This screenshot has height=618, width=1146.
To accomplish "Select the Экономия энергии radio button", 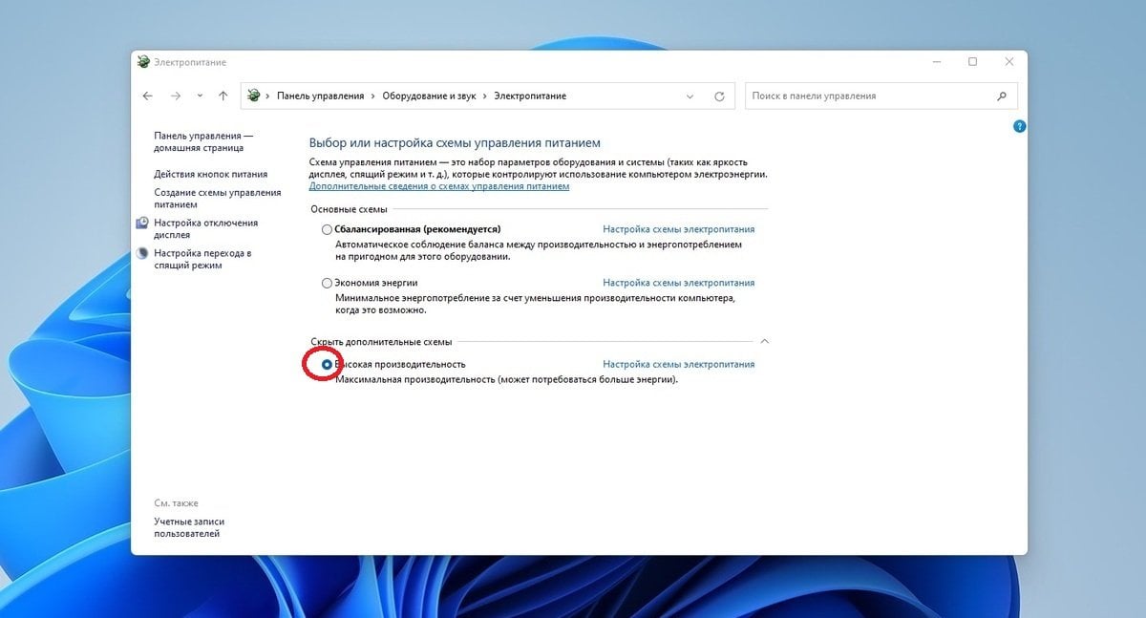I will coord(328,283).
